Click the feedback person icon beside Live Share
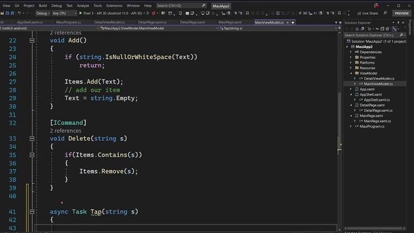This screenshot has height=233, width=414. (x=386, y=13)
